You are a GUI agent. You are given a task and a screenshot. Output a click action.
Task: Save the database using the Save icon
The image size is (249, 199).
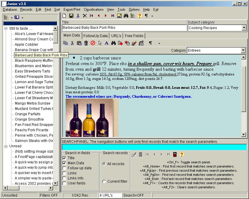click(x=71, y=15)
